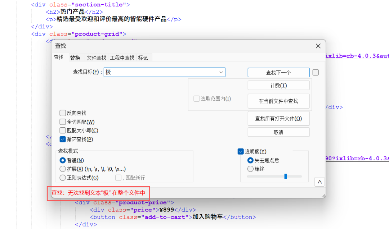Open the 文件查找 tab
The height and width of the screenshot is (229, 389).
[x=96, y=58]
